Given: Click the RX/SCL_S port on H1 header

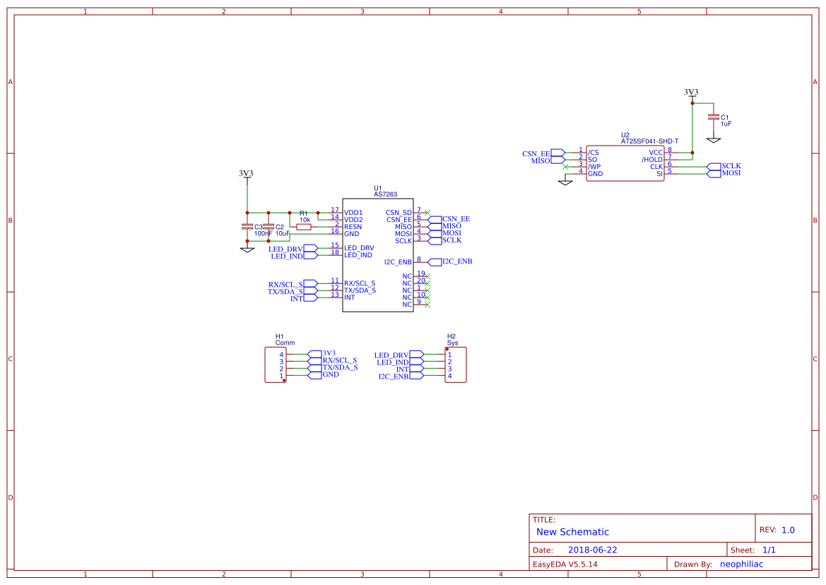Looking at the screenshot, I should (314, 361).
